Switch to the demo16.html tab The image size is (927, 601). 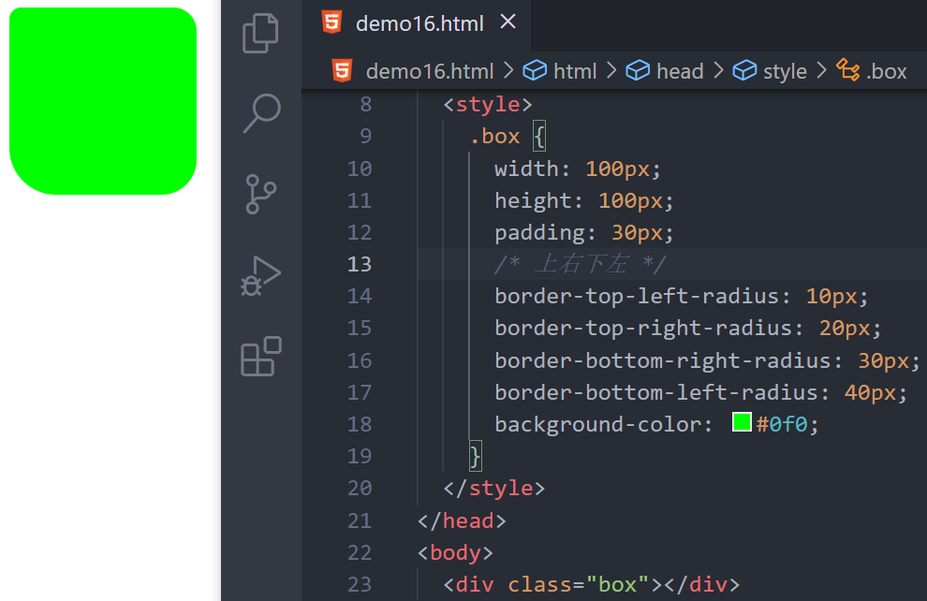421,21
